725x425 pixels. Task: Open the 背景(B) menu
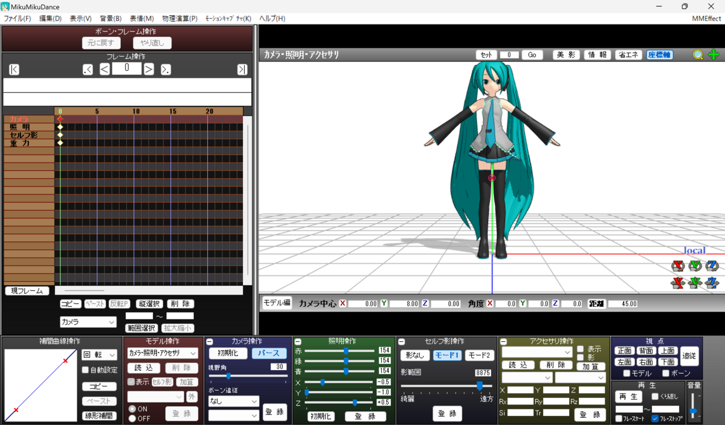click(111, 19)
